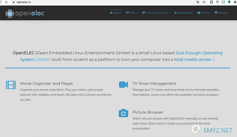Open the green circle browser extension
This screenshot has height=137, width=237.
229,2
